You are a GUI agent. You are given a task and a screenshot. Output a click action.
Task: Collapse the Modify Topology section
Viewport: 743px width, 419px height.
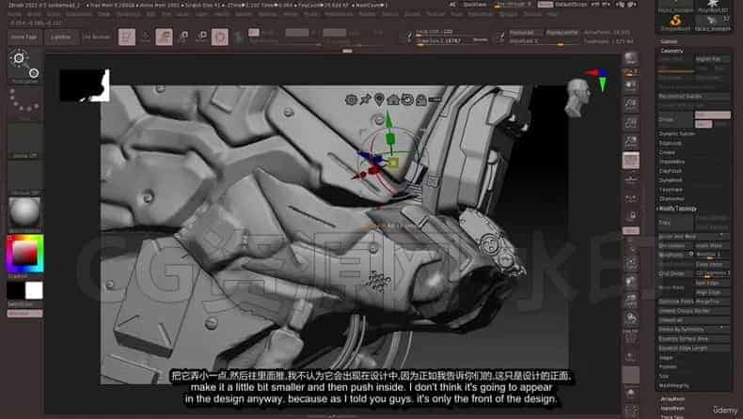[677, 209]
